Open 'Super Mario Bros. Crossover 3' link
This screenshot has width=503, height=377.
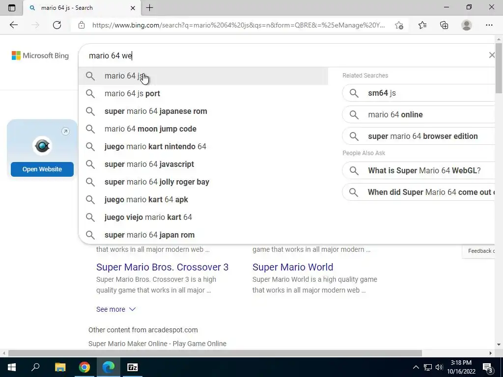[162, 267]
